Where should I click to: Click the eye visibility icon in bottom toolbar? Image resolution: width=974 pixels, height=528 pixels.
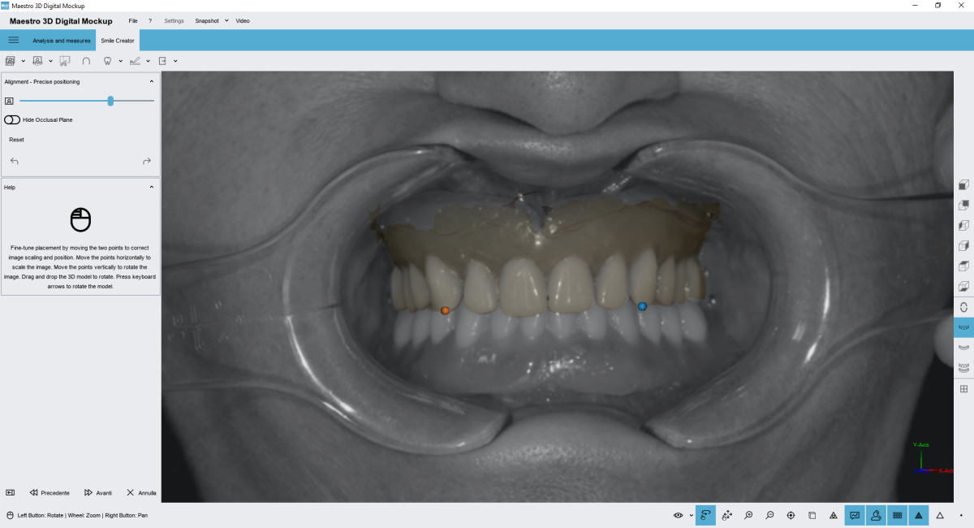pos(679,515)
